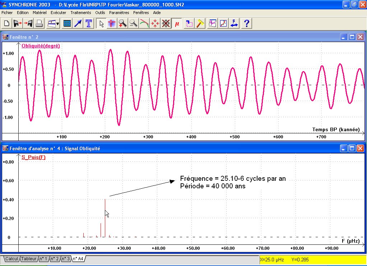Toggle the crossed-out points tool
The image size is (367, 266).
[166, 24]
